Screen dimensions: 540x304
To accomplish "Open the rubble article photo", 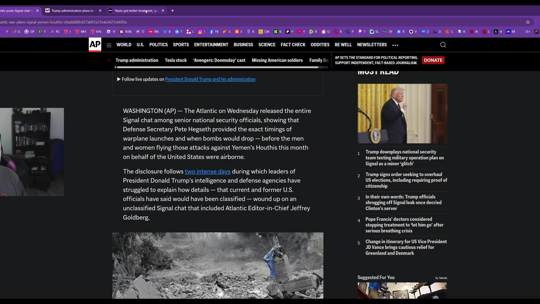I will tap(218, 266).
